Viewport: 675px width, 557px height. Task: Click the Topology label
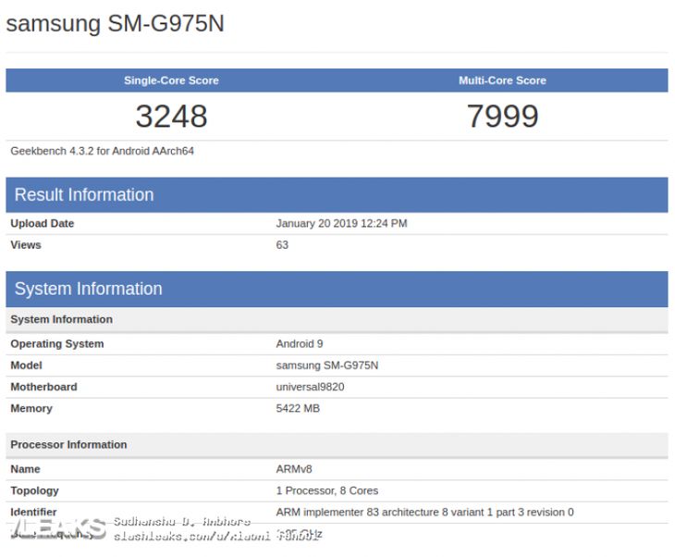point(34,490)
